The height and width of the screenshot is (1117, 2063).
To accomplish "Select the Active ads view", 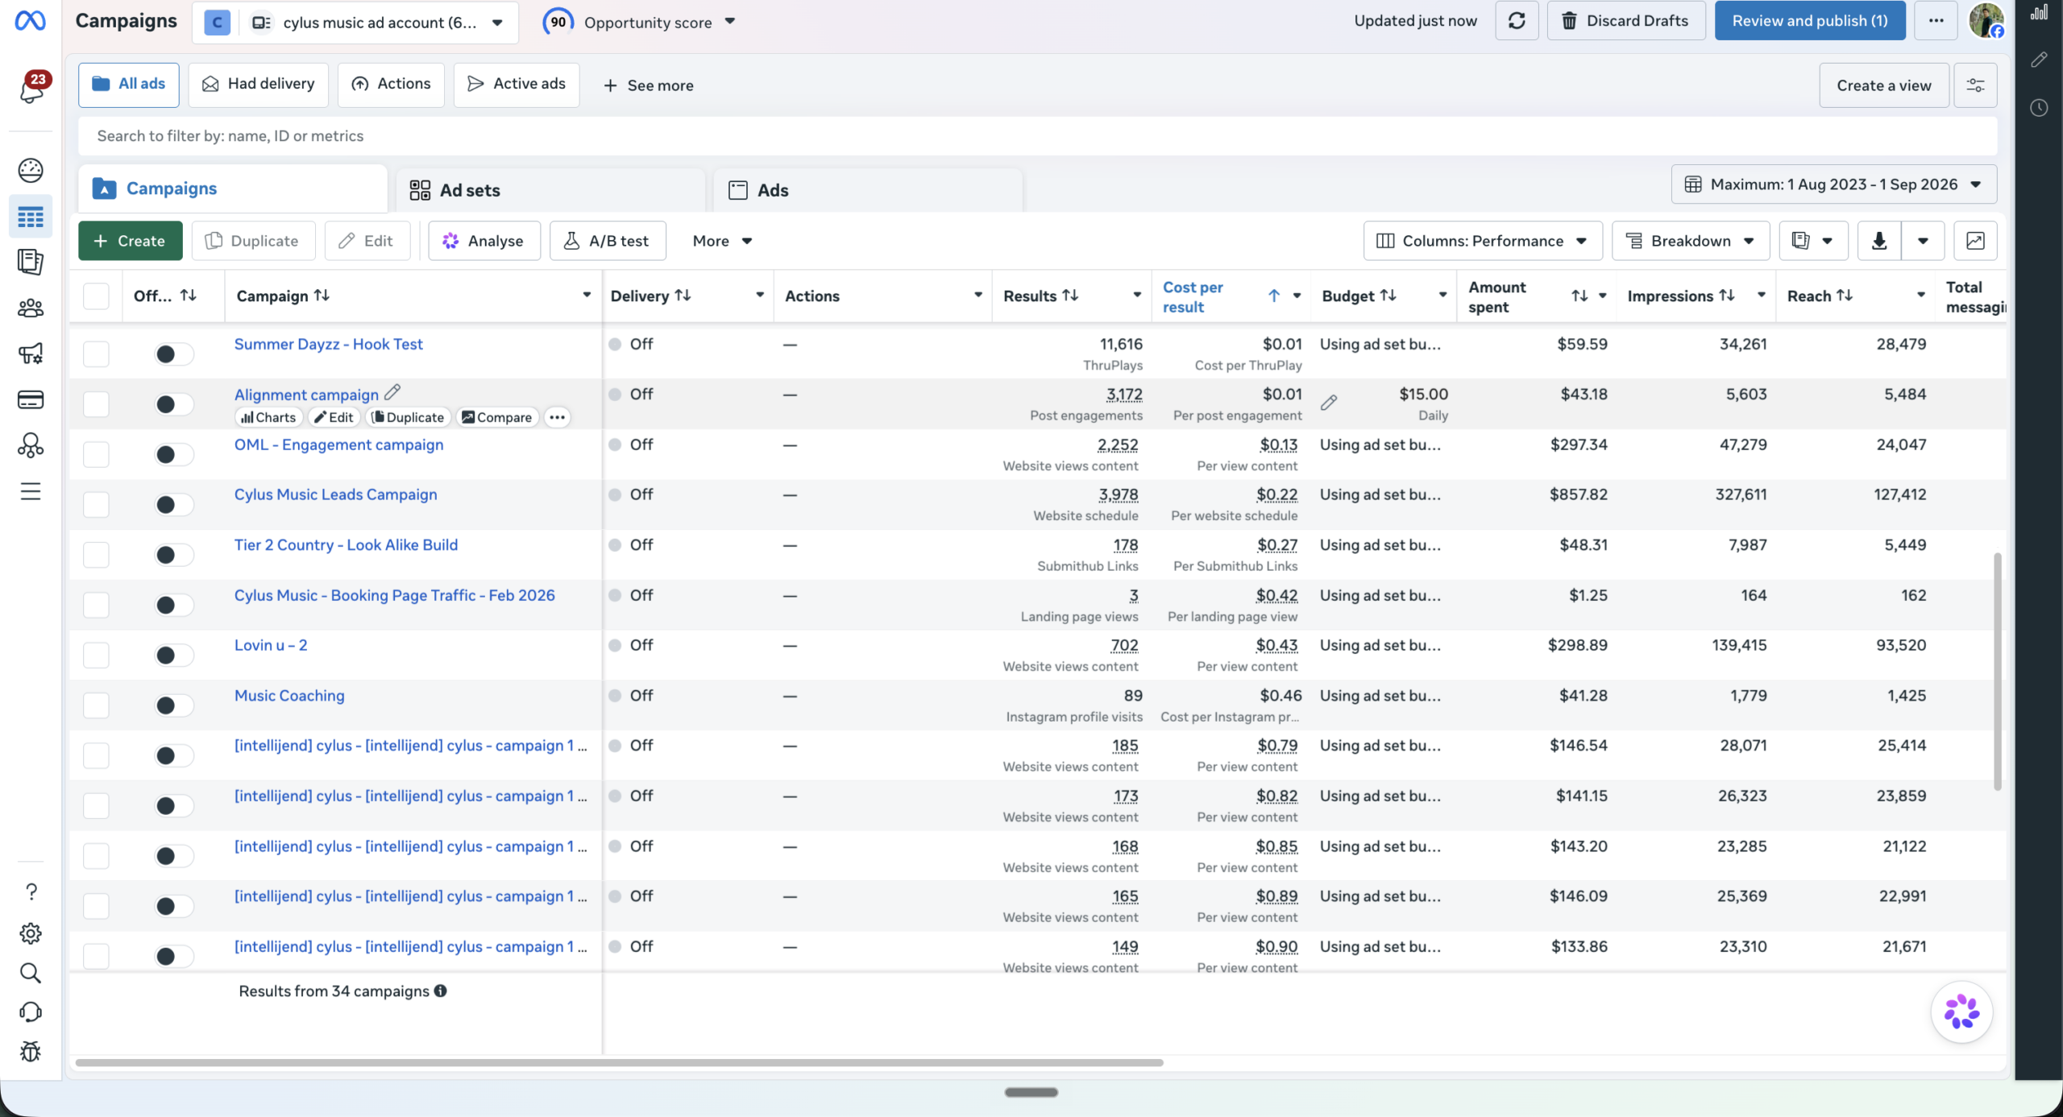I will pos(517,85).
